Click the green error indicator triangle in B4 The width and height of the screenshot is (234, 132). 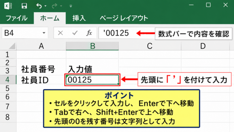pyautogui.click(x=67, y=76)
